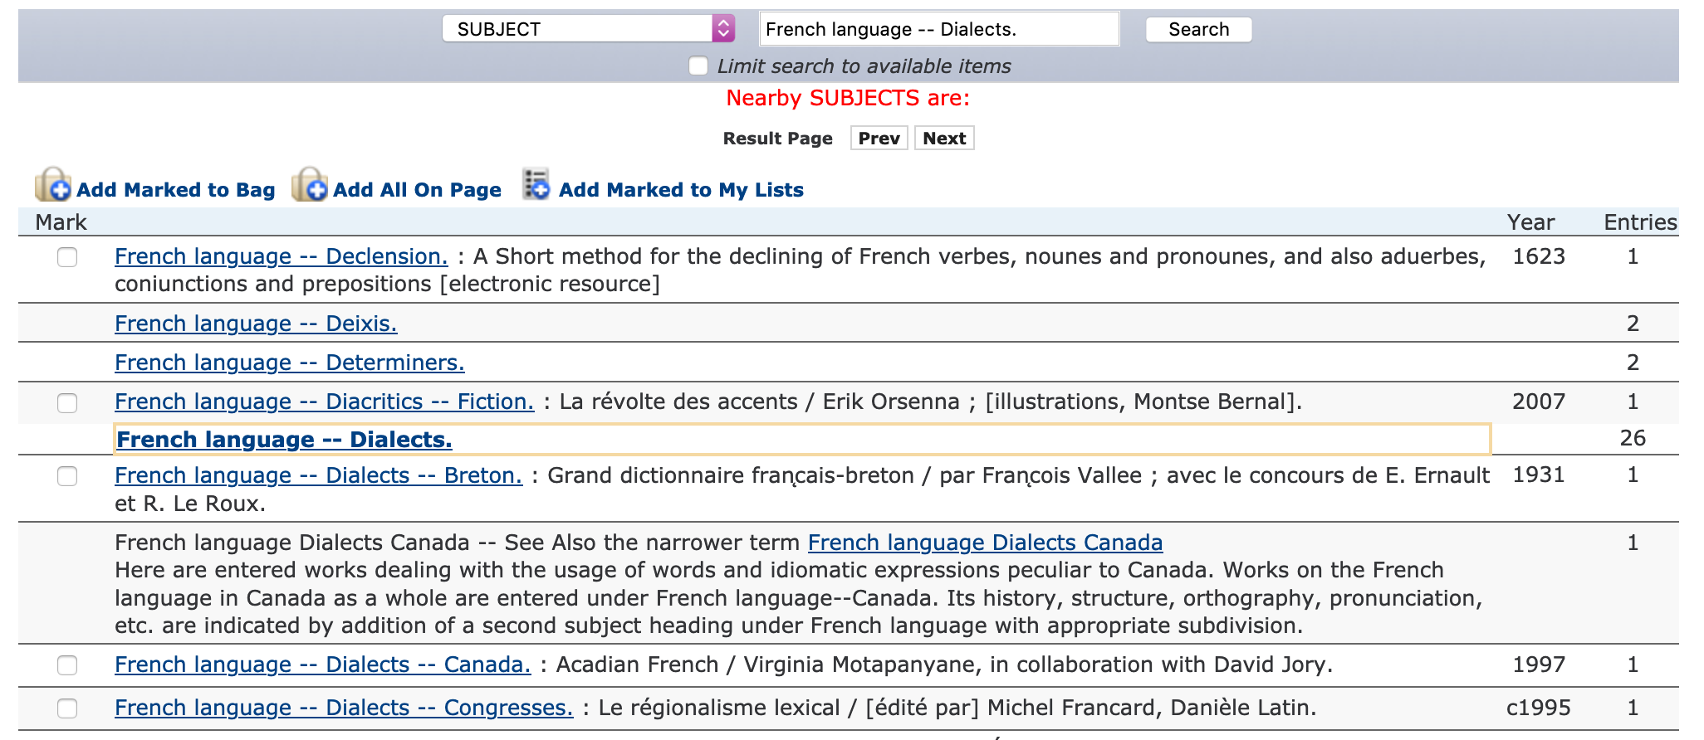Open French language -- Determiners subject link
This screenshot has height=740, width=1704.
pyautogui.click(x=290, y=363)
